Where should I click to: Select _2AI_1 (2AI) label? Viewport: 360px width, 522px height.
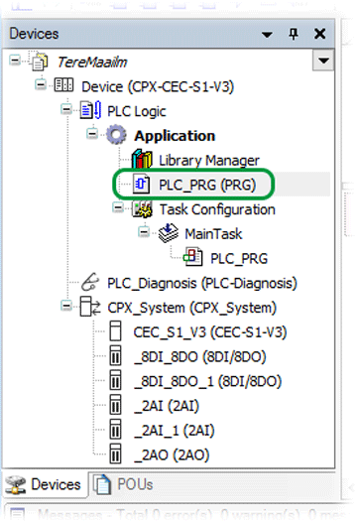(x=174, y=431)
